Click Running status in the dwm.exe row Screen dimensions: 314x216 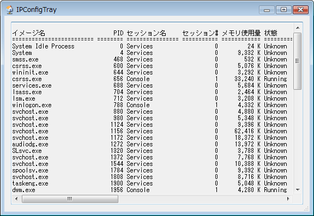click(x=275, y=190)
